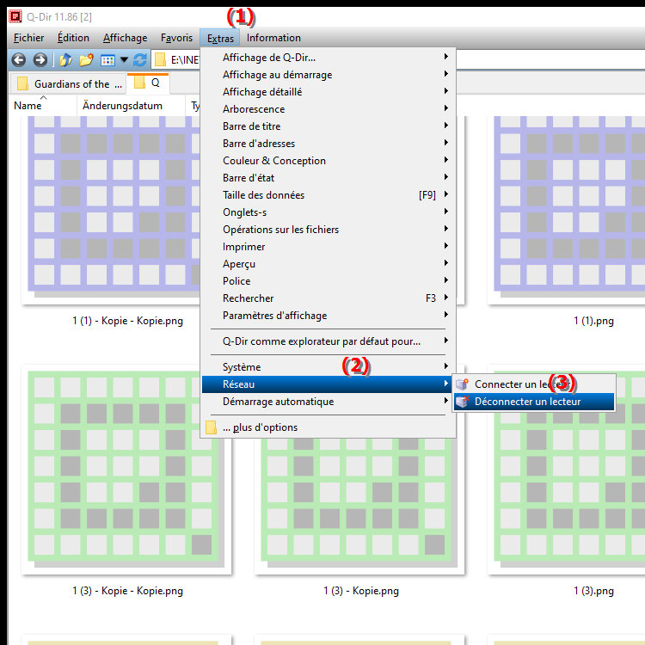Open the Affichage menu

[x=125, y=38]
